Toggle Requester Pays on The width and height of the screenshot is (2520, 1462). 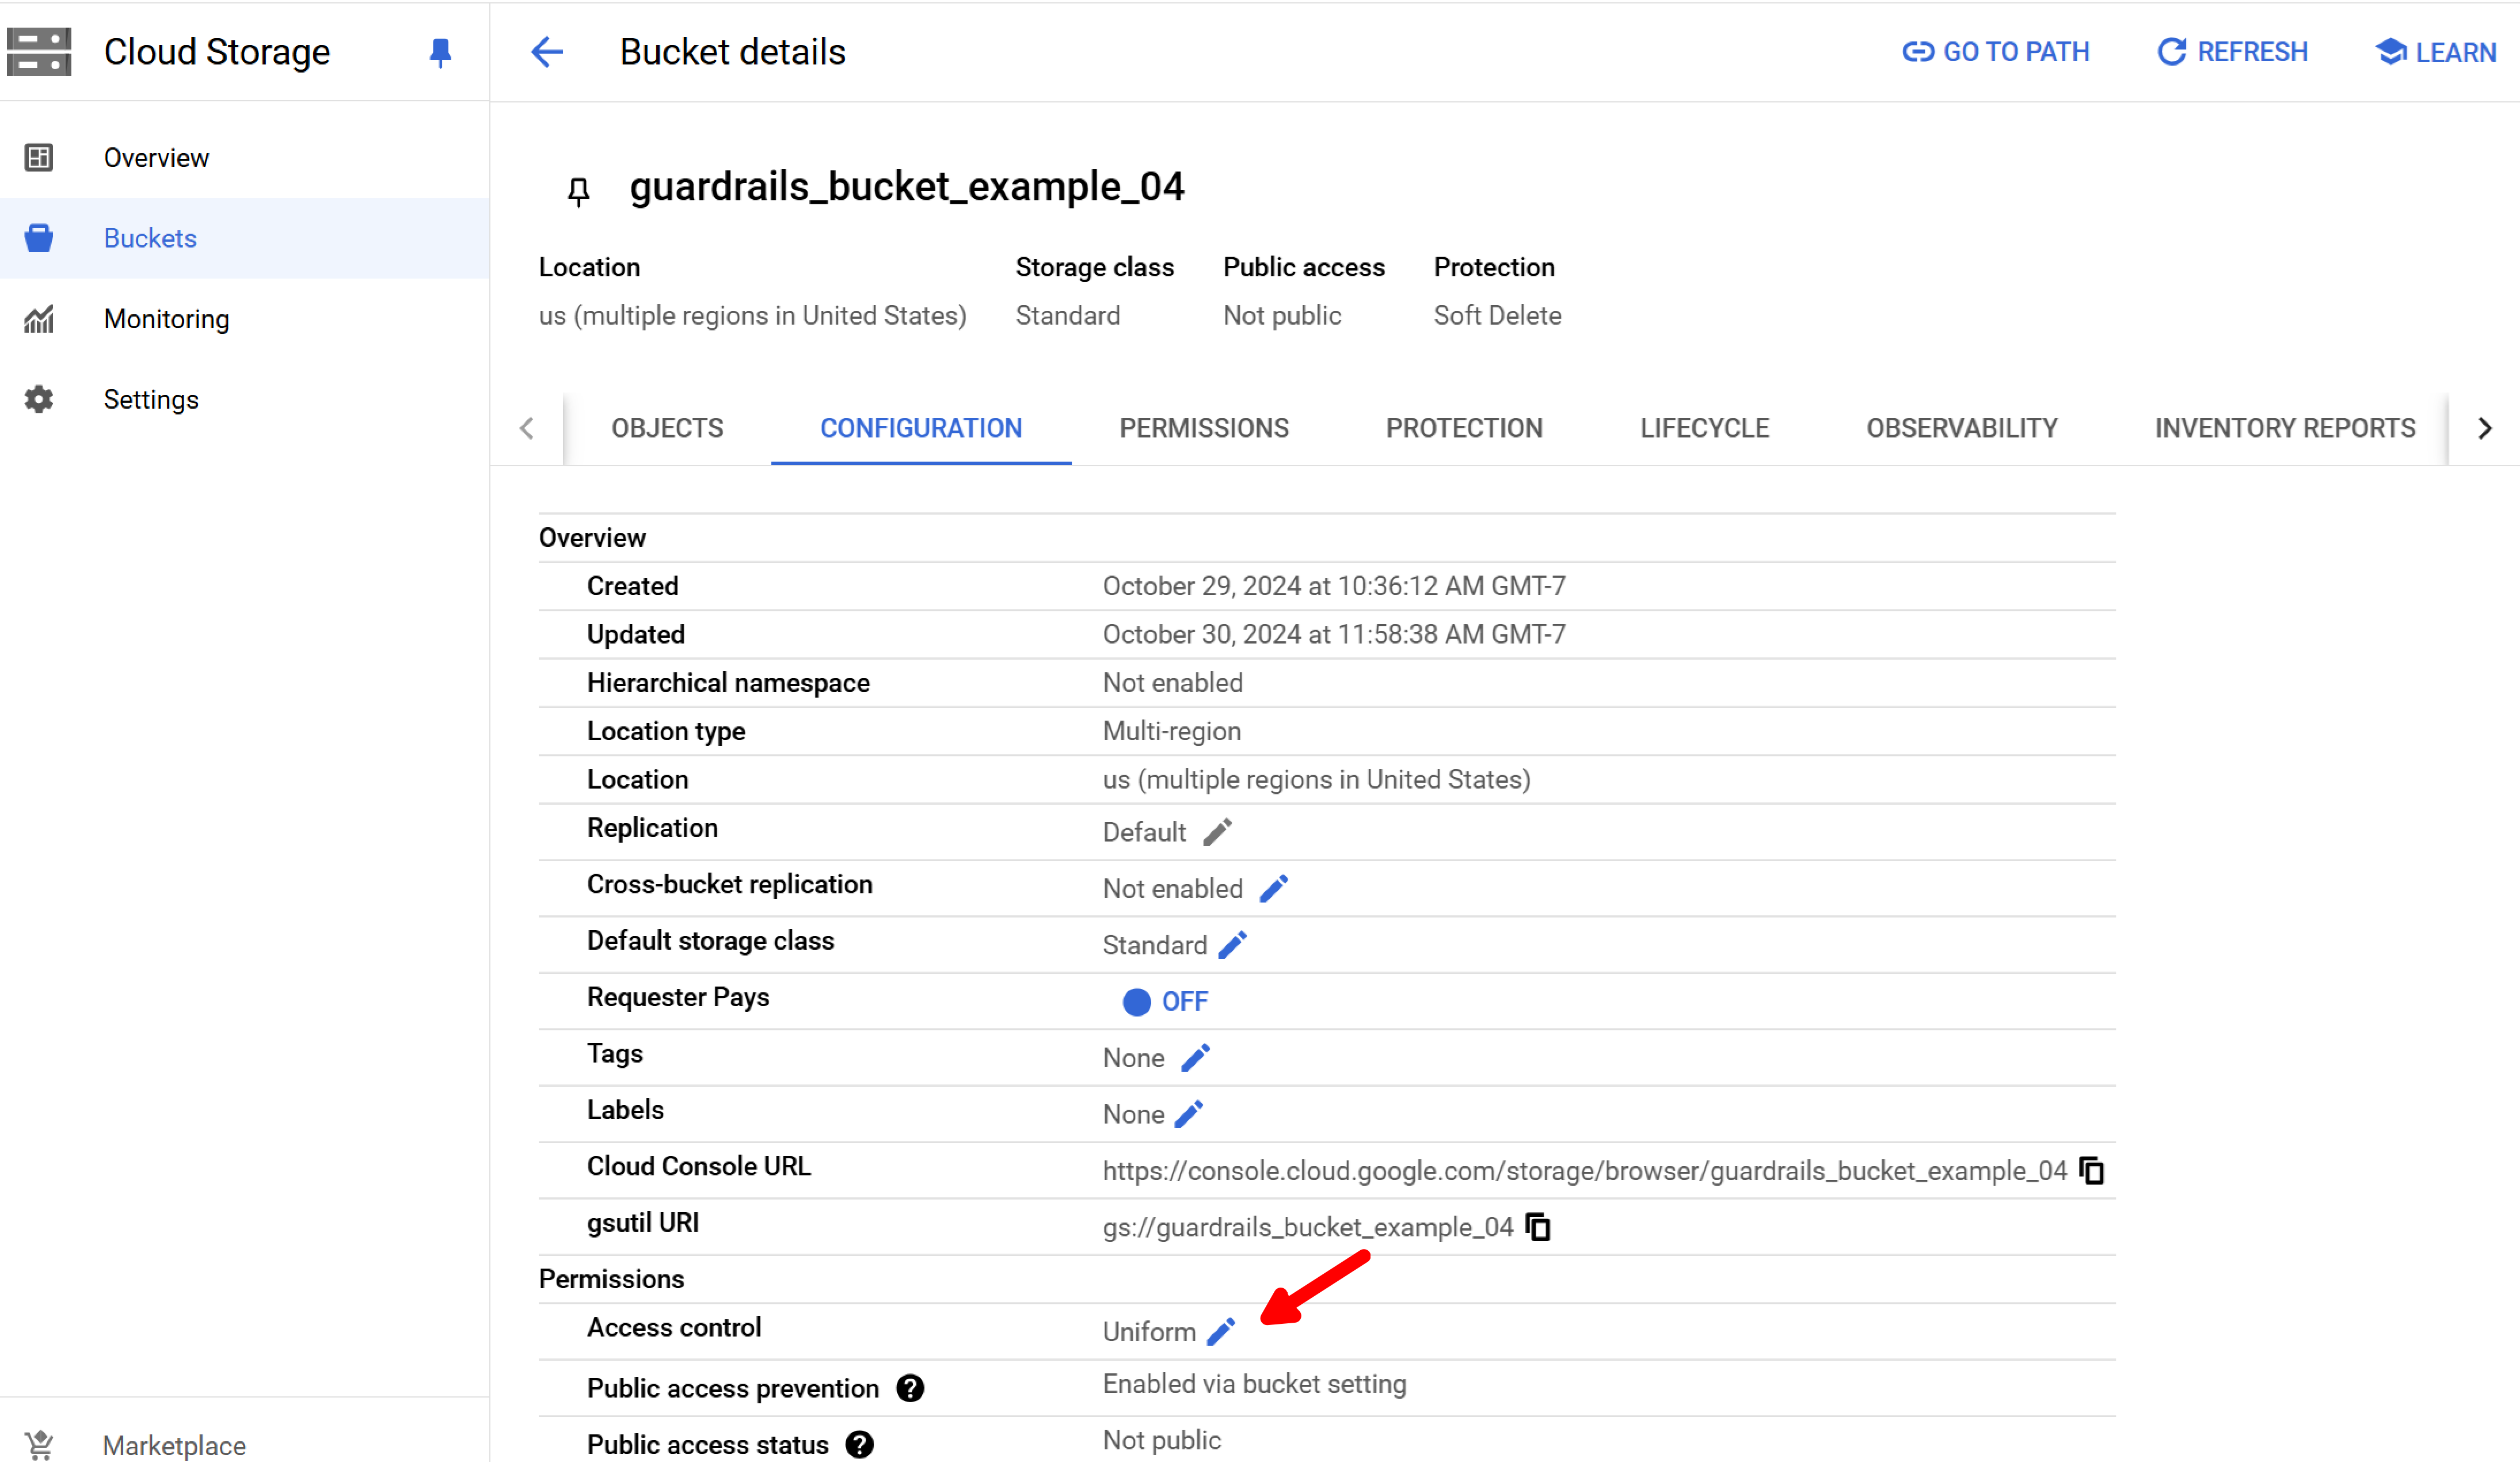1138,1001
